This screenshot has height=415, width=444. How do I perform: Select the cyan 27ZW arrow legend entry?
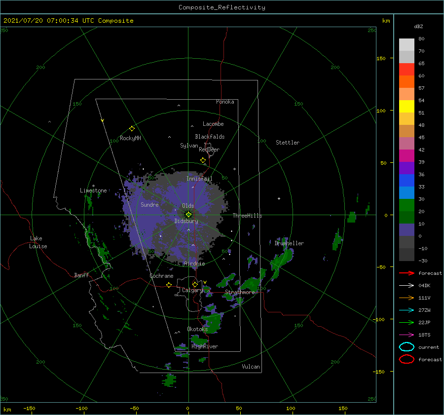407,310
